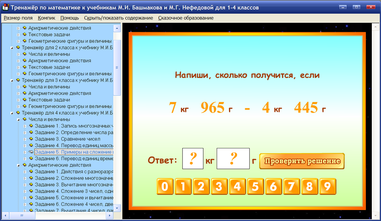Click the kg answer input field

pyautogui.click(x=193, y=158)
